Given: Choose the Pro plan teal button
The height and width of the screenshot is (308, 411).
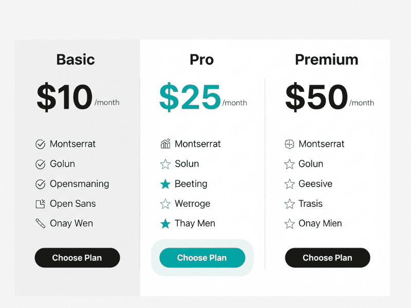Looking at the screenshot, I should (202, 258).
